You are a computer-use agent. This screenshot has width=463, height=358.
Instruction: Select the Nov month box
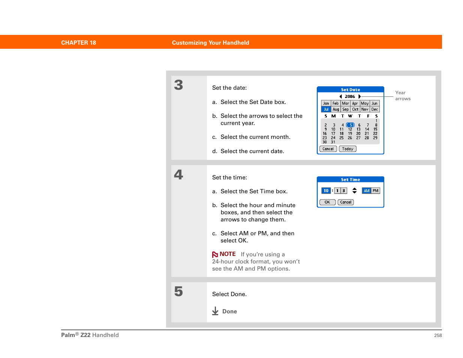point(365,110)
